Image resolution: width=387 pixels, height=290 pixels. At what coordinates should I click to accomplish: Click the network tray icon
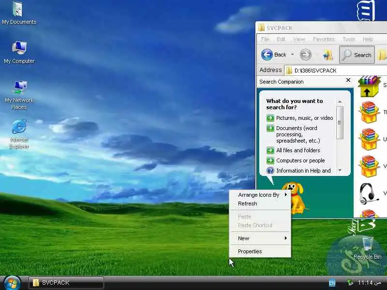(350, 283)
